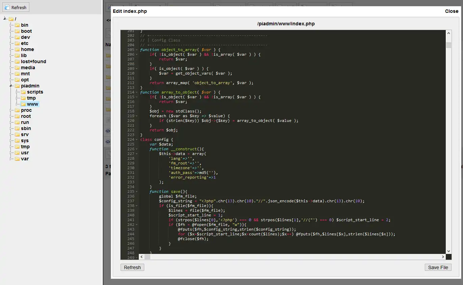The height and width of the screenshot is (285, 463).
Task: Click the 'auth_pass' line 231 in code
Action: tap(193, 173)
